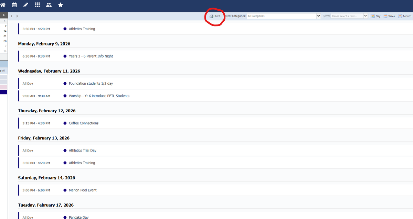Viewport: 413px width, 219px height.
Task: Open the Coffee Connections event
Action: tap(84, 123)
